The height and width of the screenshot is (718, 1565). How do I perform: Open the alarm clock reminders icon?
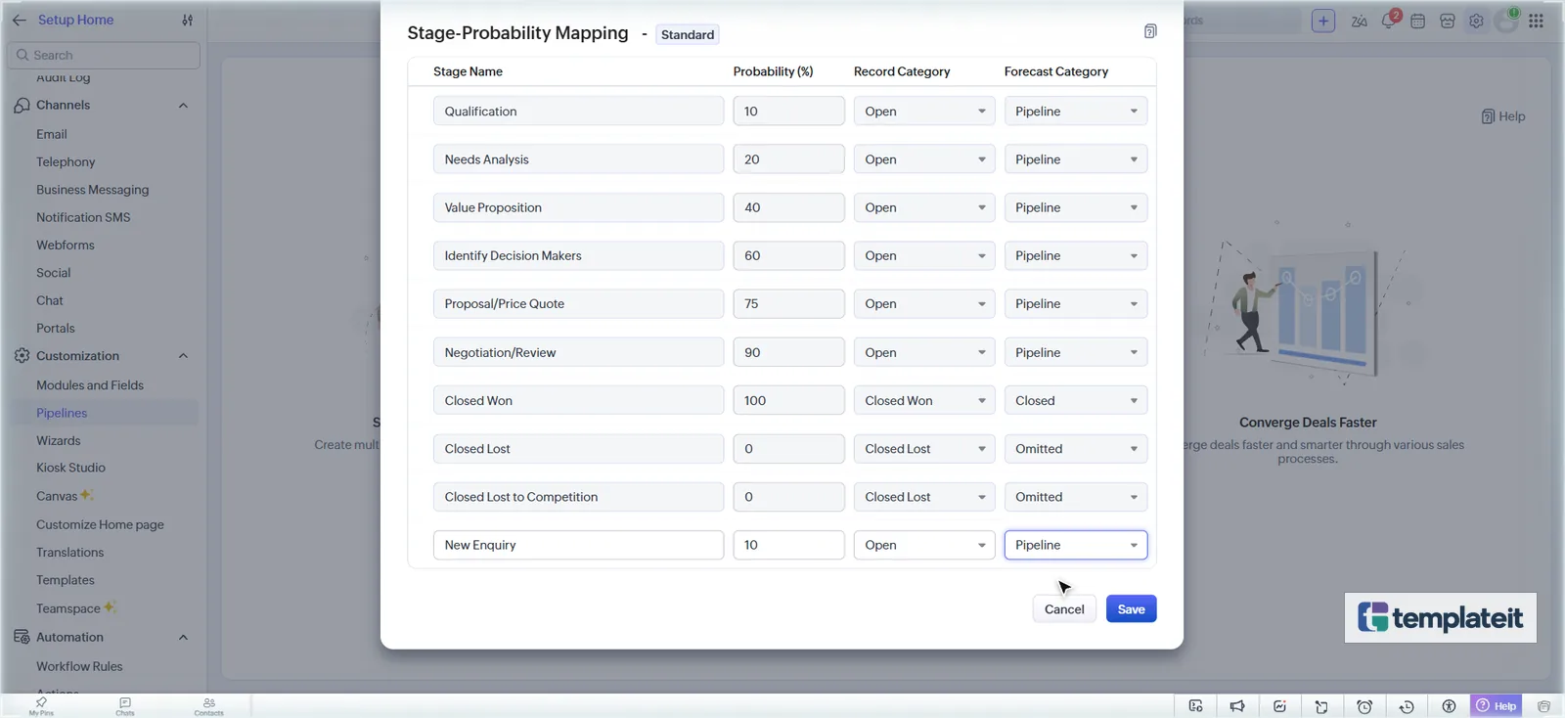(1364, 706)
